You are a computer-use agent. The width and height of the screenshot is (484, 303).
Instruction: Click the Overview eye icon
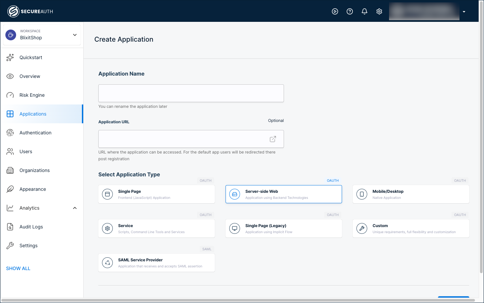tap(10, 76)
